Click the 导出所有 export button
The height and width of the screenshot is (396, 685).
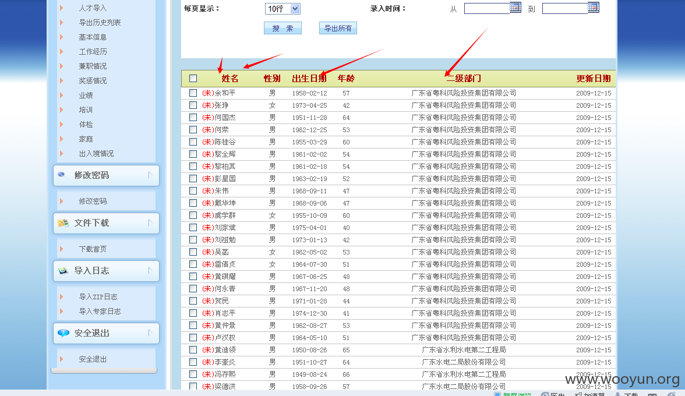pyautogui.click(x=338, y=28)
